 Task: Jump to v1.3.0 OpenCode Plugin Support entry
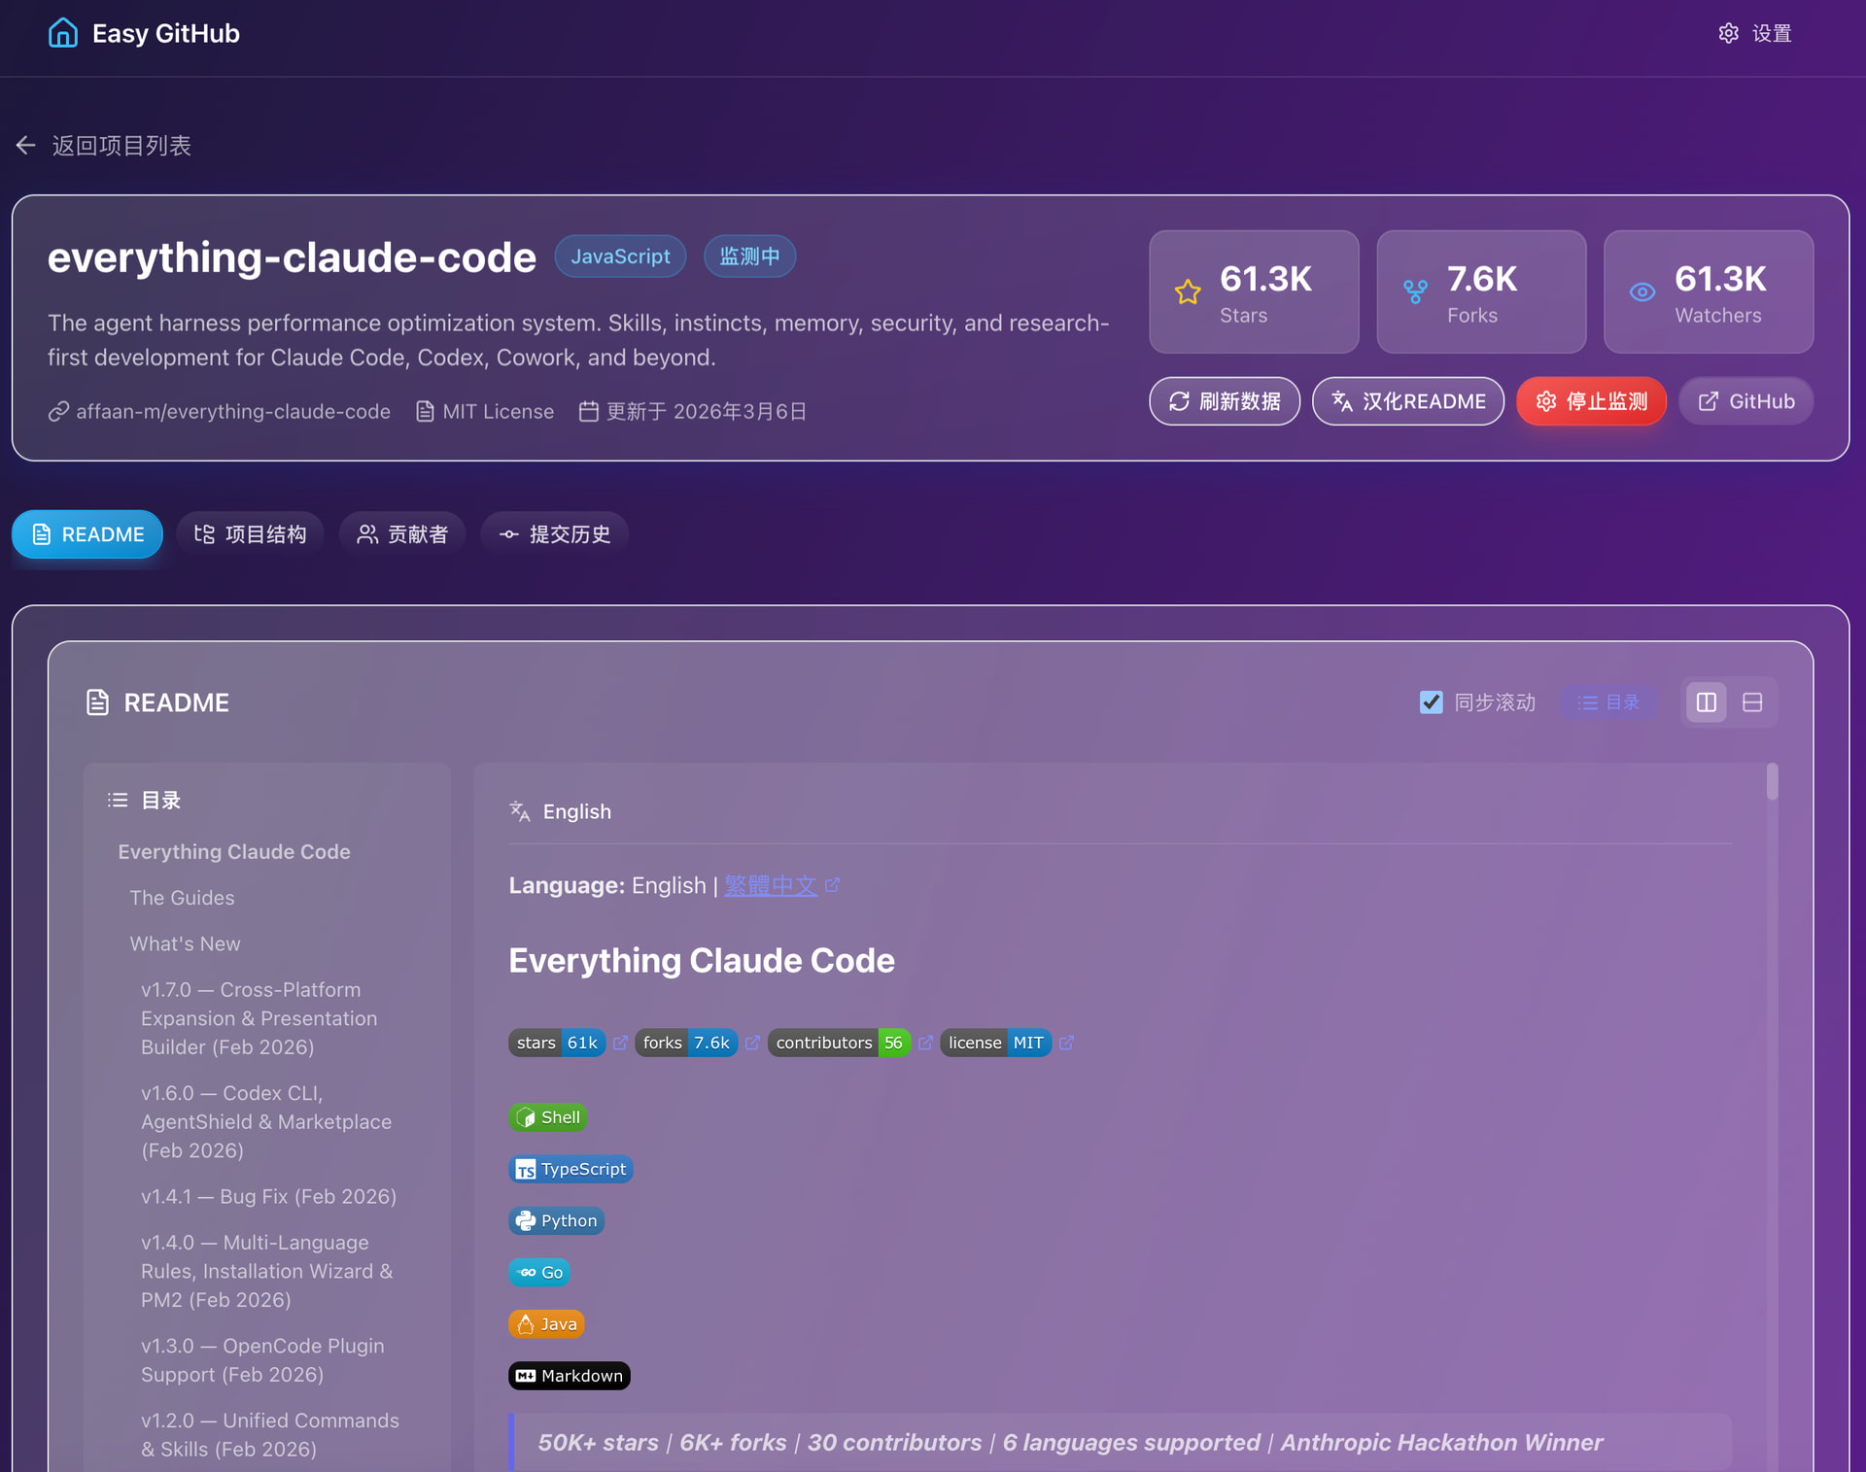(262, 1360)
